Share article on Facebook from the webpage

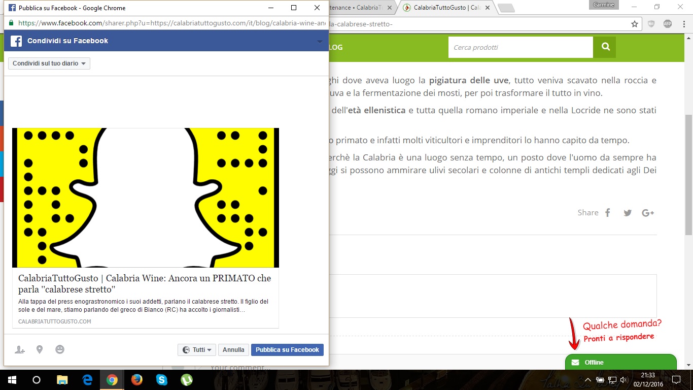point(607,213)
